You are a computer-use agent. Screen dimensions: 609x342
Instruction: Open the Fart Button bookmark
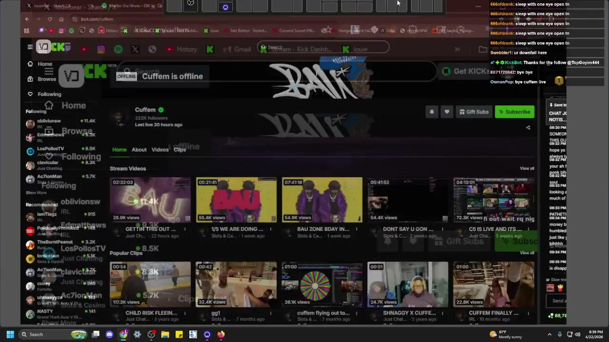point(245,31)
